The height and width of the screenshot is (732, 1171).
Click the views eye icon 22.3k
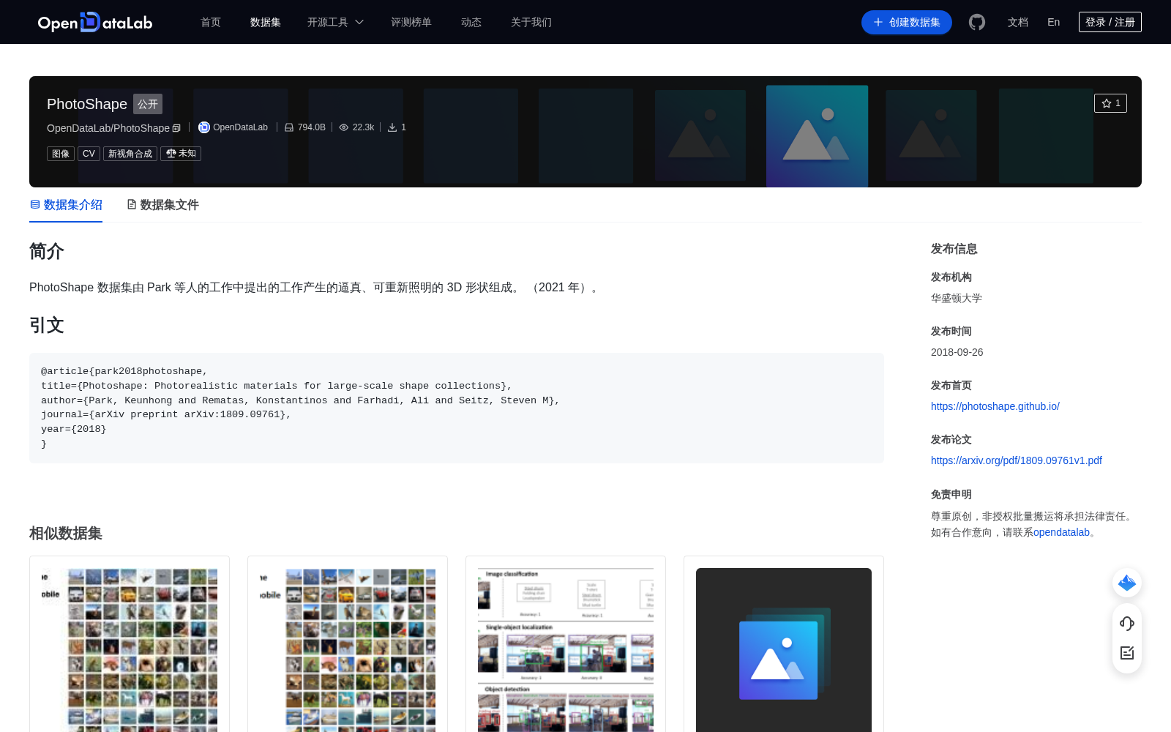coord(343,127)
